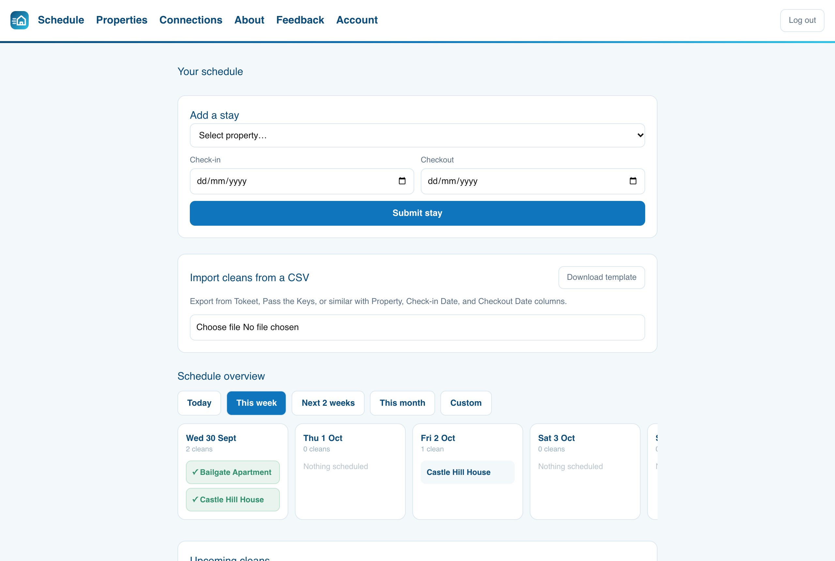This screenshot has width=835, height=561.
Task: Select the Wed 30 Sept day card
Action: tap(233, 472)
